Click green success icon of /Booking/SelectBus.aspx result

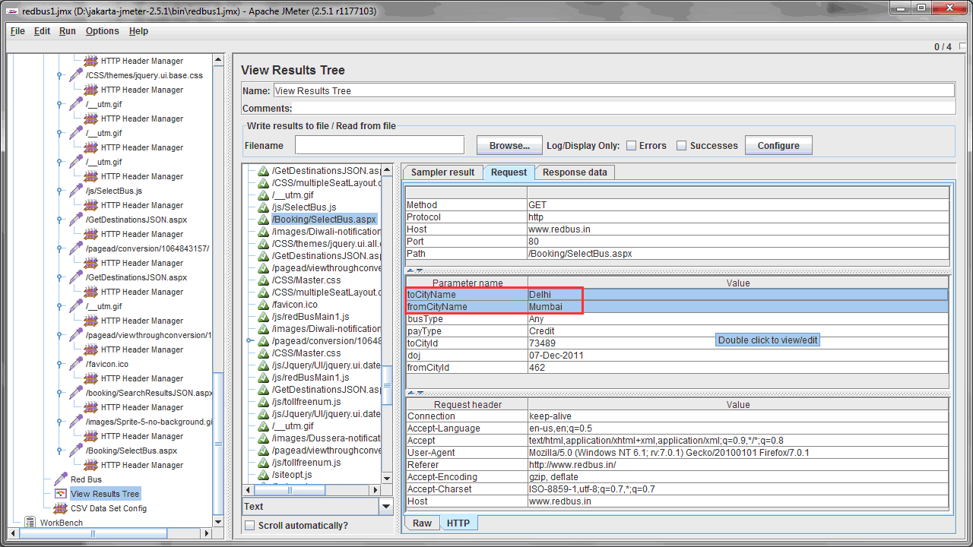click(x=263, y=220)
